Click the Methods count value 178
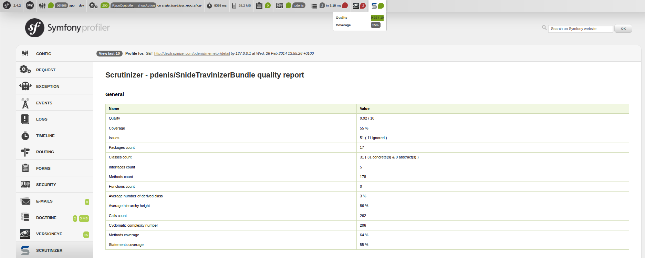Screen dimensions: 645x258 [363, 177]
